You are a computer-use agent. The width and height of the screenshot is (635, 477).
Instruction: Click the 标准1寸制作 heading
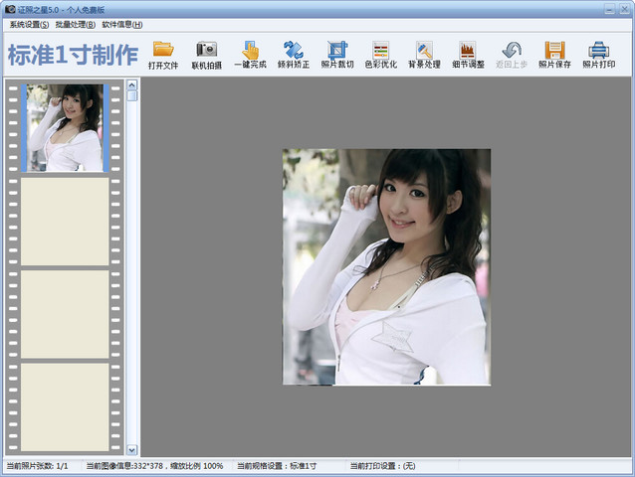[x=73, y=55]
